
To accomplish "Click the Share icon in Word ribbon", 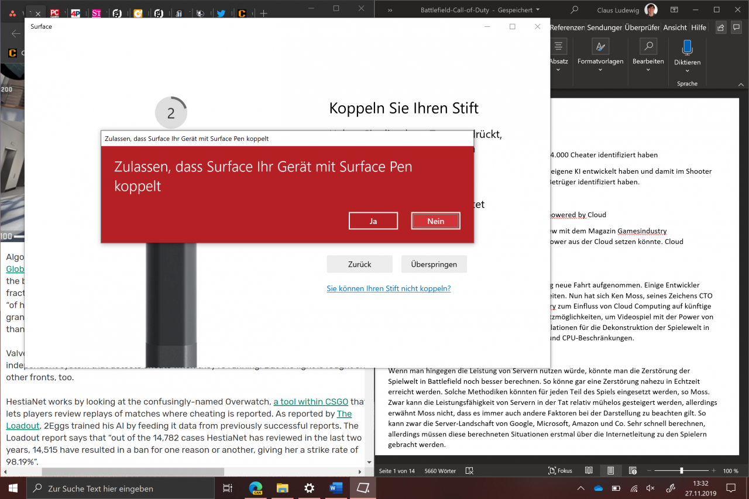I will (721, 27).
